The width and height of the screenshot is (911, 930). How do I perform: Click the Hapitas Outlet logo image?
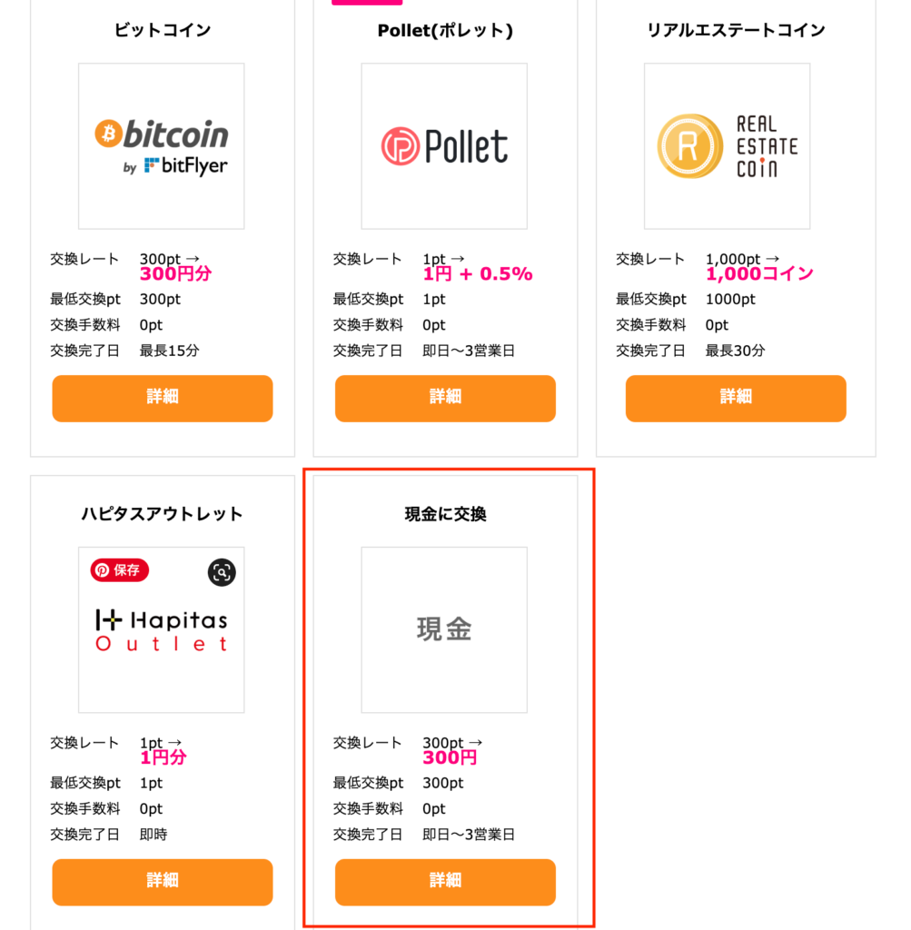click(x=162, y=631)
